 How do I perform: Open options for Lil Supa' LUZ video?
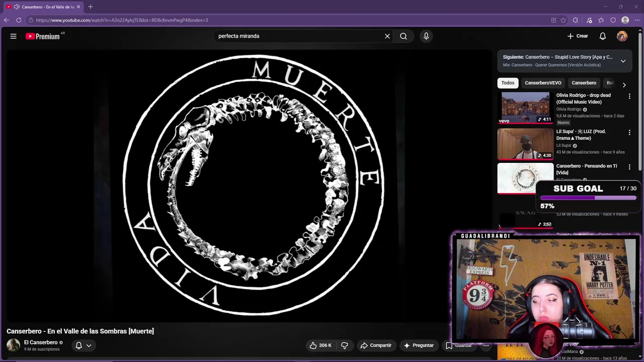[x=629, y=132]
